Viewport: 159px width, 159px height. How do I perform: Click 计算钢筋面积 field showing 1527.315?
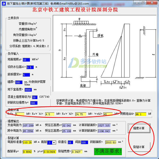pyautogui.click(x=104, y=126)
